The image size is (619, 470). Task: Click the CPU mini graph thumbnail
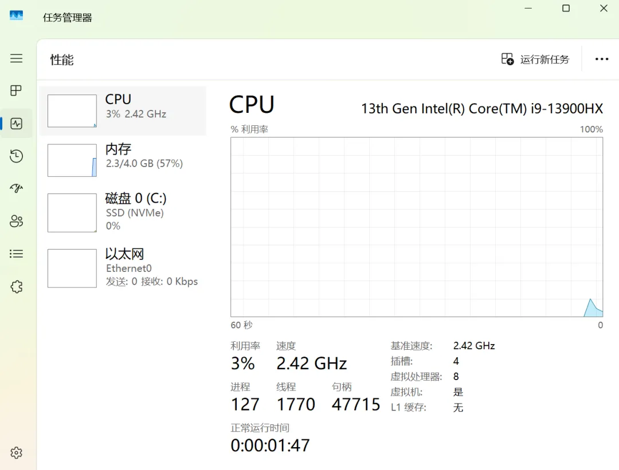[72, 111]
